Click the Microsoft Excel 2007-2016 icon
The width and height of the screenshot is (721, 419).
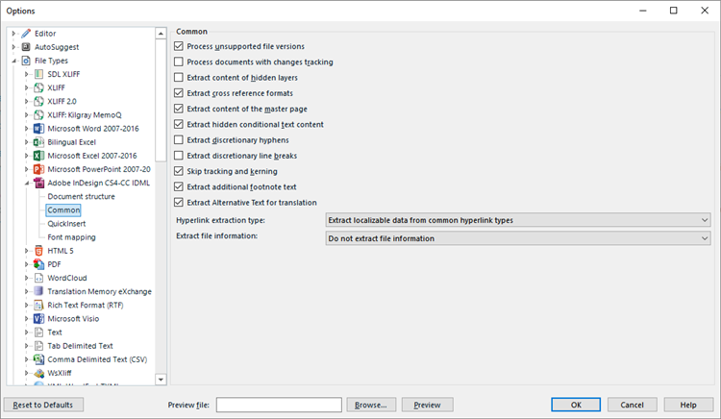pyautogui.click(x=39, y=156)
